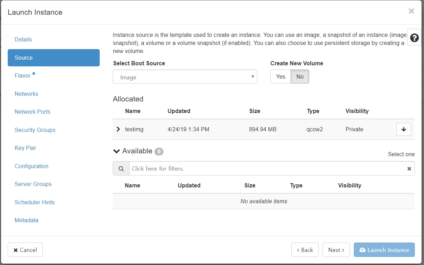Close the Launch Instance dialog
Image resolution: width=424 pixels, height=265 pixels.
coord(411,11)
